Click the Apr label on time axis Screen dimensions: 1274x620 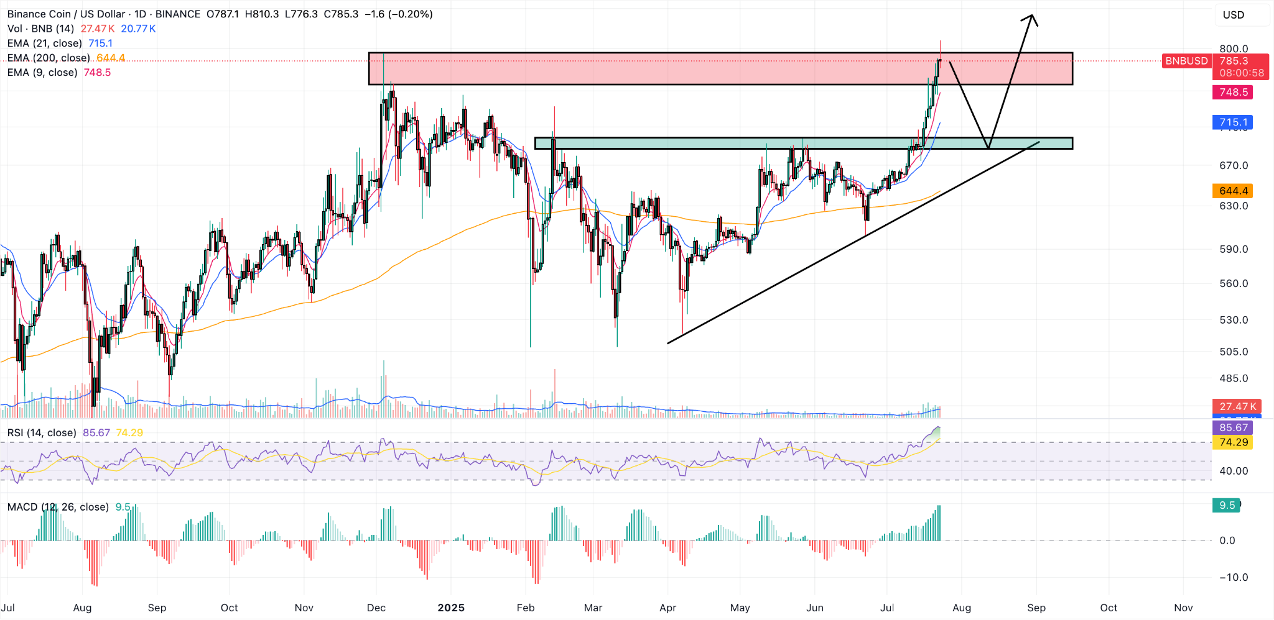pyautogui.click(x=667, y=608)
